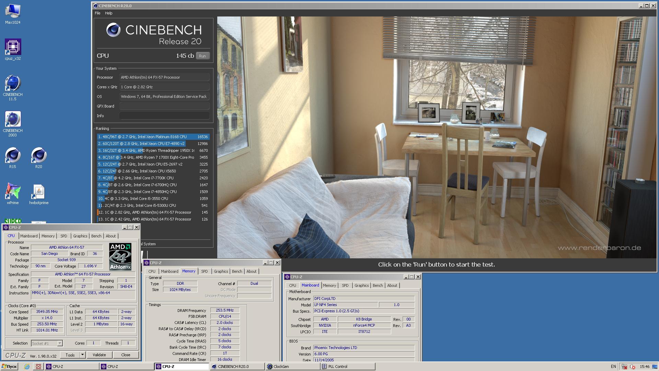
Task: Click the red quick launch icon next to IE
Action: coord(38,367)
